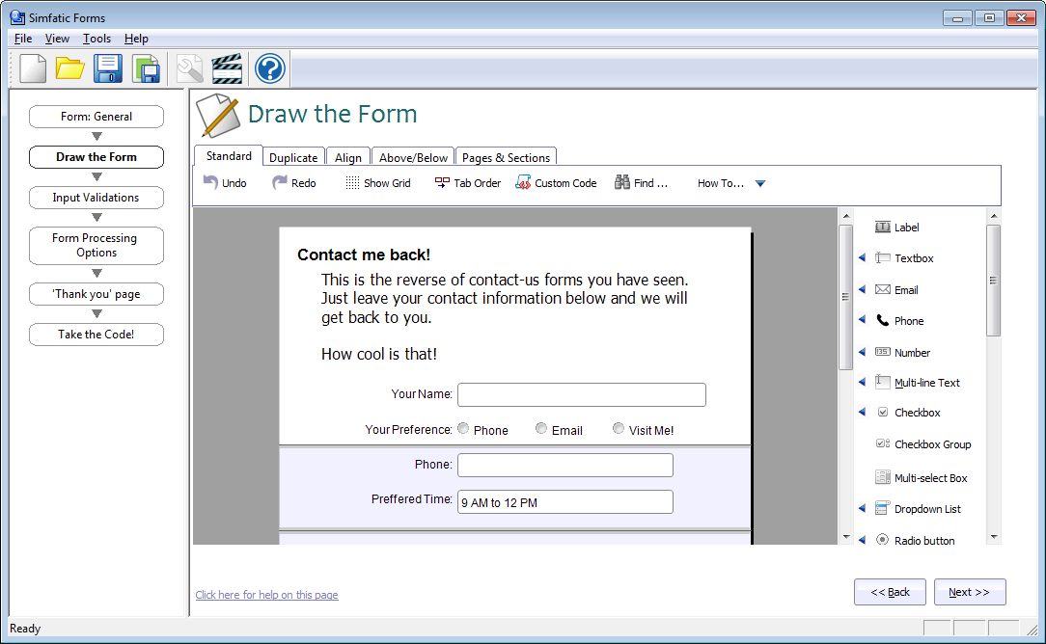Click the Save As green floppy icon
This screenshot has width=1046, height=644.
[146, 68]
